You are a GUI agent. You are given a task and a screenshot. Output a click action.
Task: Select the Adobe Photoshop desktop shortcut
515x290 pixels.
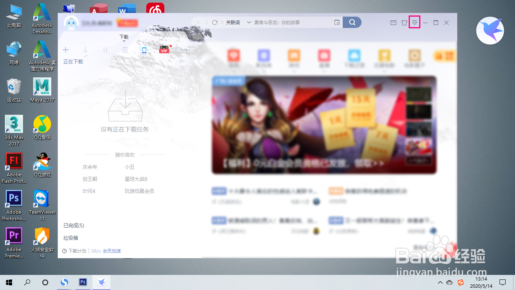point(14,206)
